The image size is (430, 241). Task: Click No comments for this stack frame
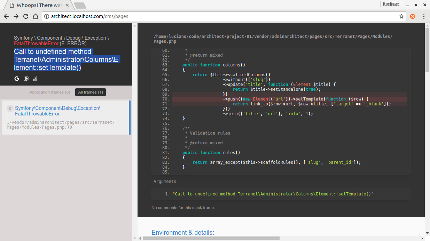pyautogui.click(x=183, y=208)
